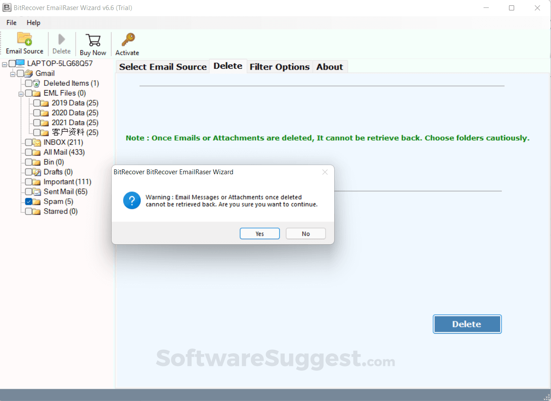The width and height of the screenshot is (551, 401).
Task: Collapse the Gmail tree node
Action: [12, 73]
